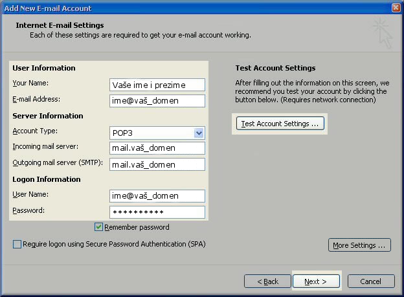Open More Settings dialog
Image resolution: width=404 pixels, height=297 pixels.
click(359, 245)
